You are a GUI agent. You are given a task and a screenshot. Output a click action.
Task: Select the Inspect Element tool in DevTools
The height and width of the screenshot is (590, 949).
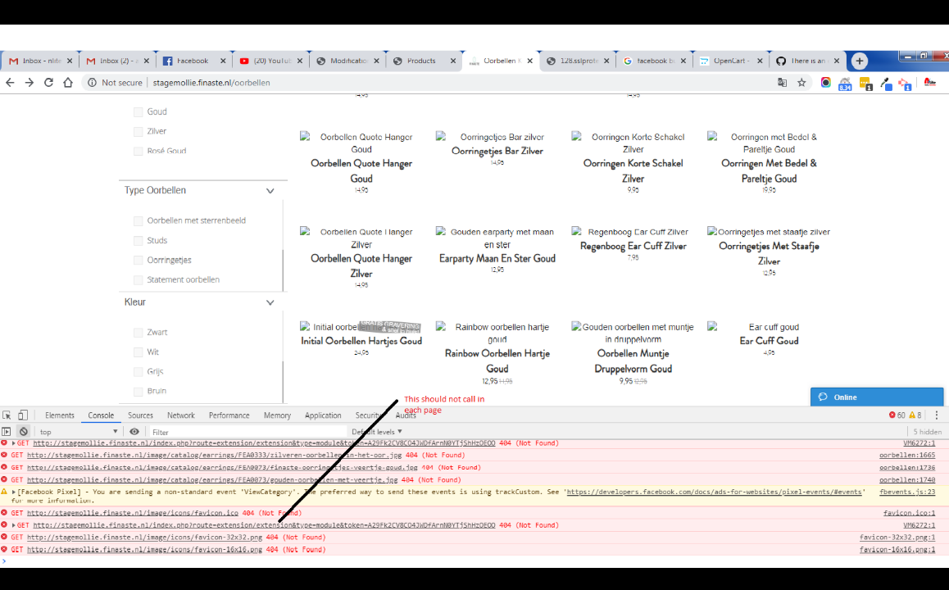(5, 414)
